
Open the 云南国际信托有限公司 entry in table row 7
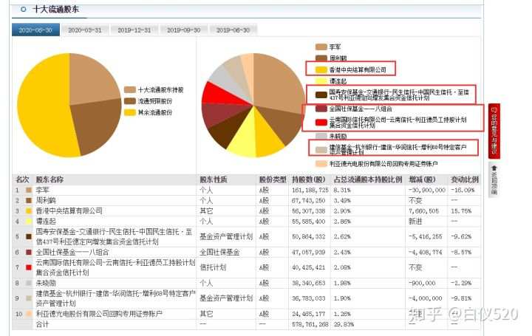point(116,267)
